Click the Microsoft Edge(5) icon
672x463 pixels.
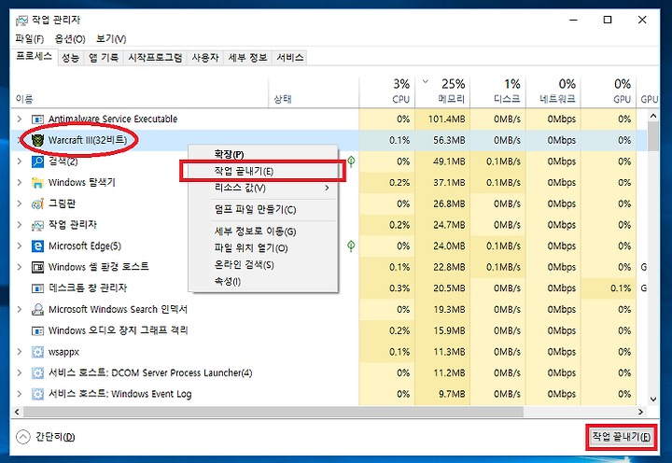(x=37, y=246)
